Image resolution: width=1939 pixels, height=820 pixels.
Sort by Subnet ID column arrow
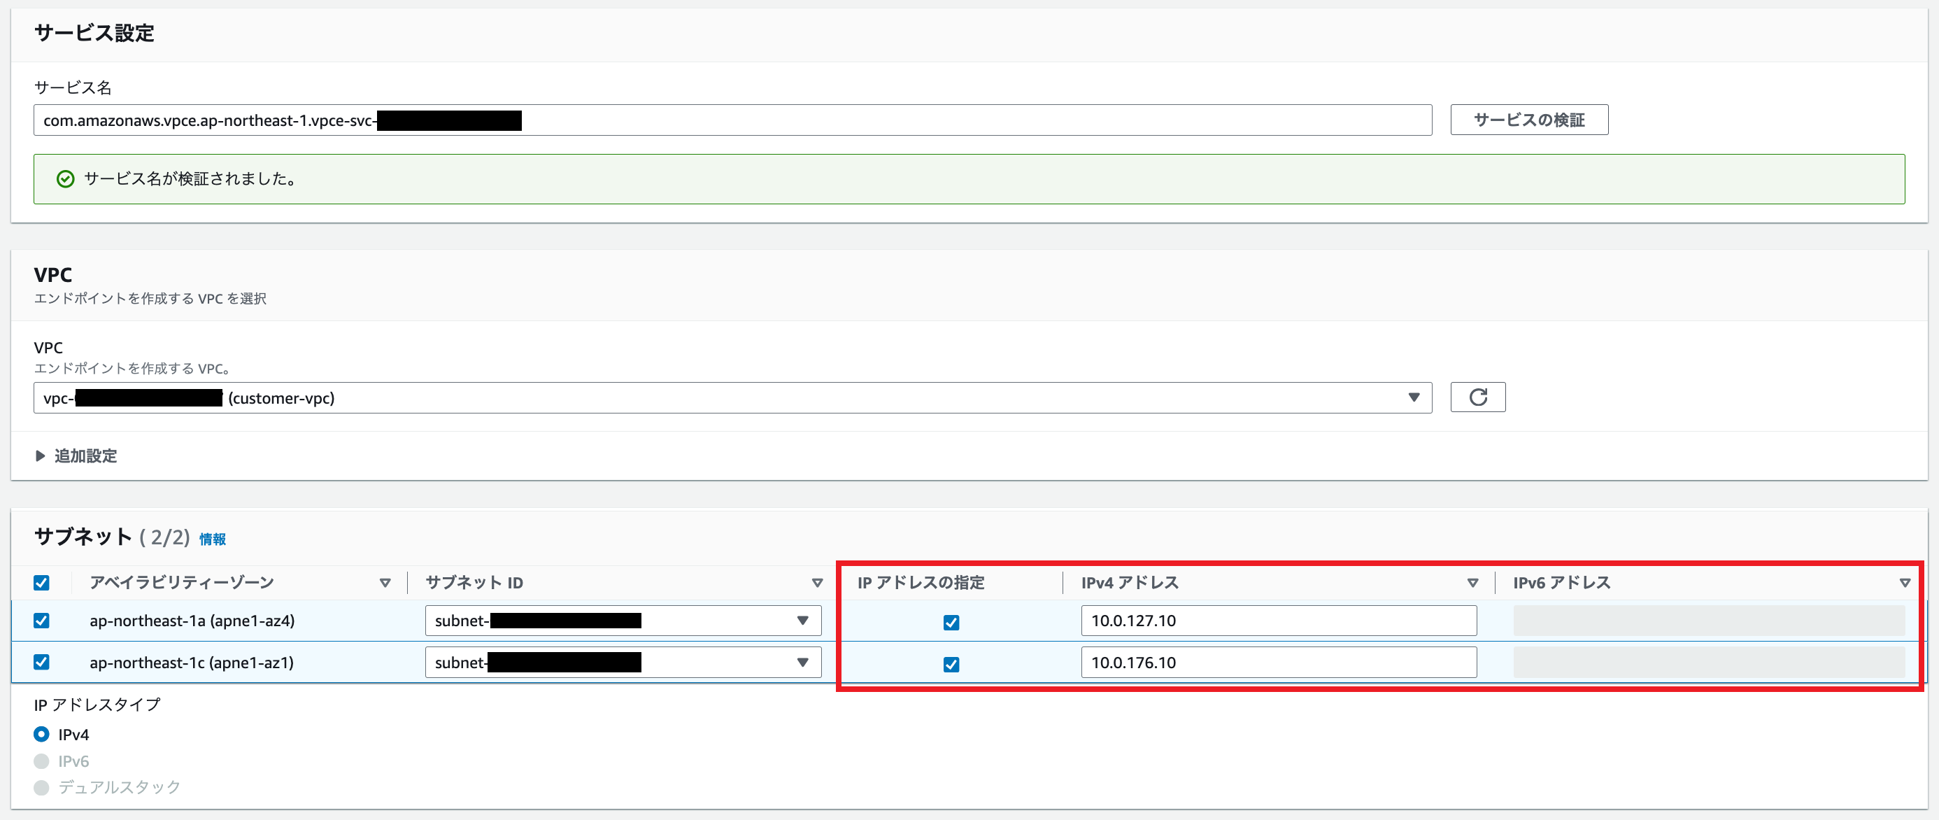(817, 583)
